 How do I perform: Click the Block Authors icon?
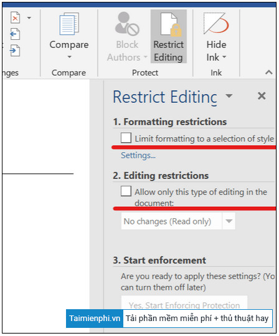(x=127, y=24)
